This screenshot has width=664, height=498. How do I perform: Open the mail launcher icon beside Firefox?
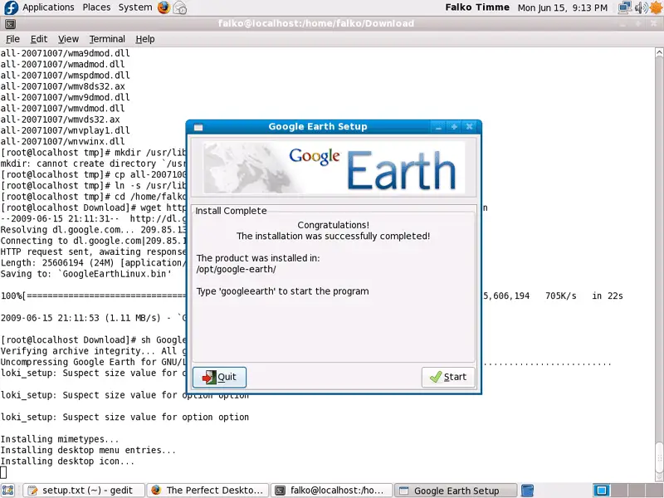[180, 8]
